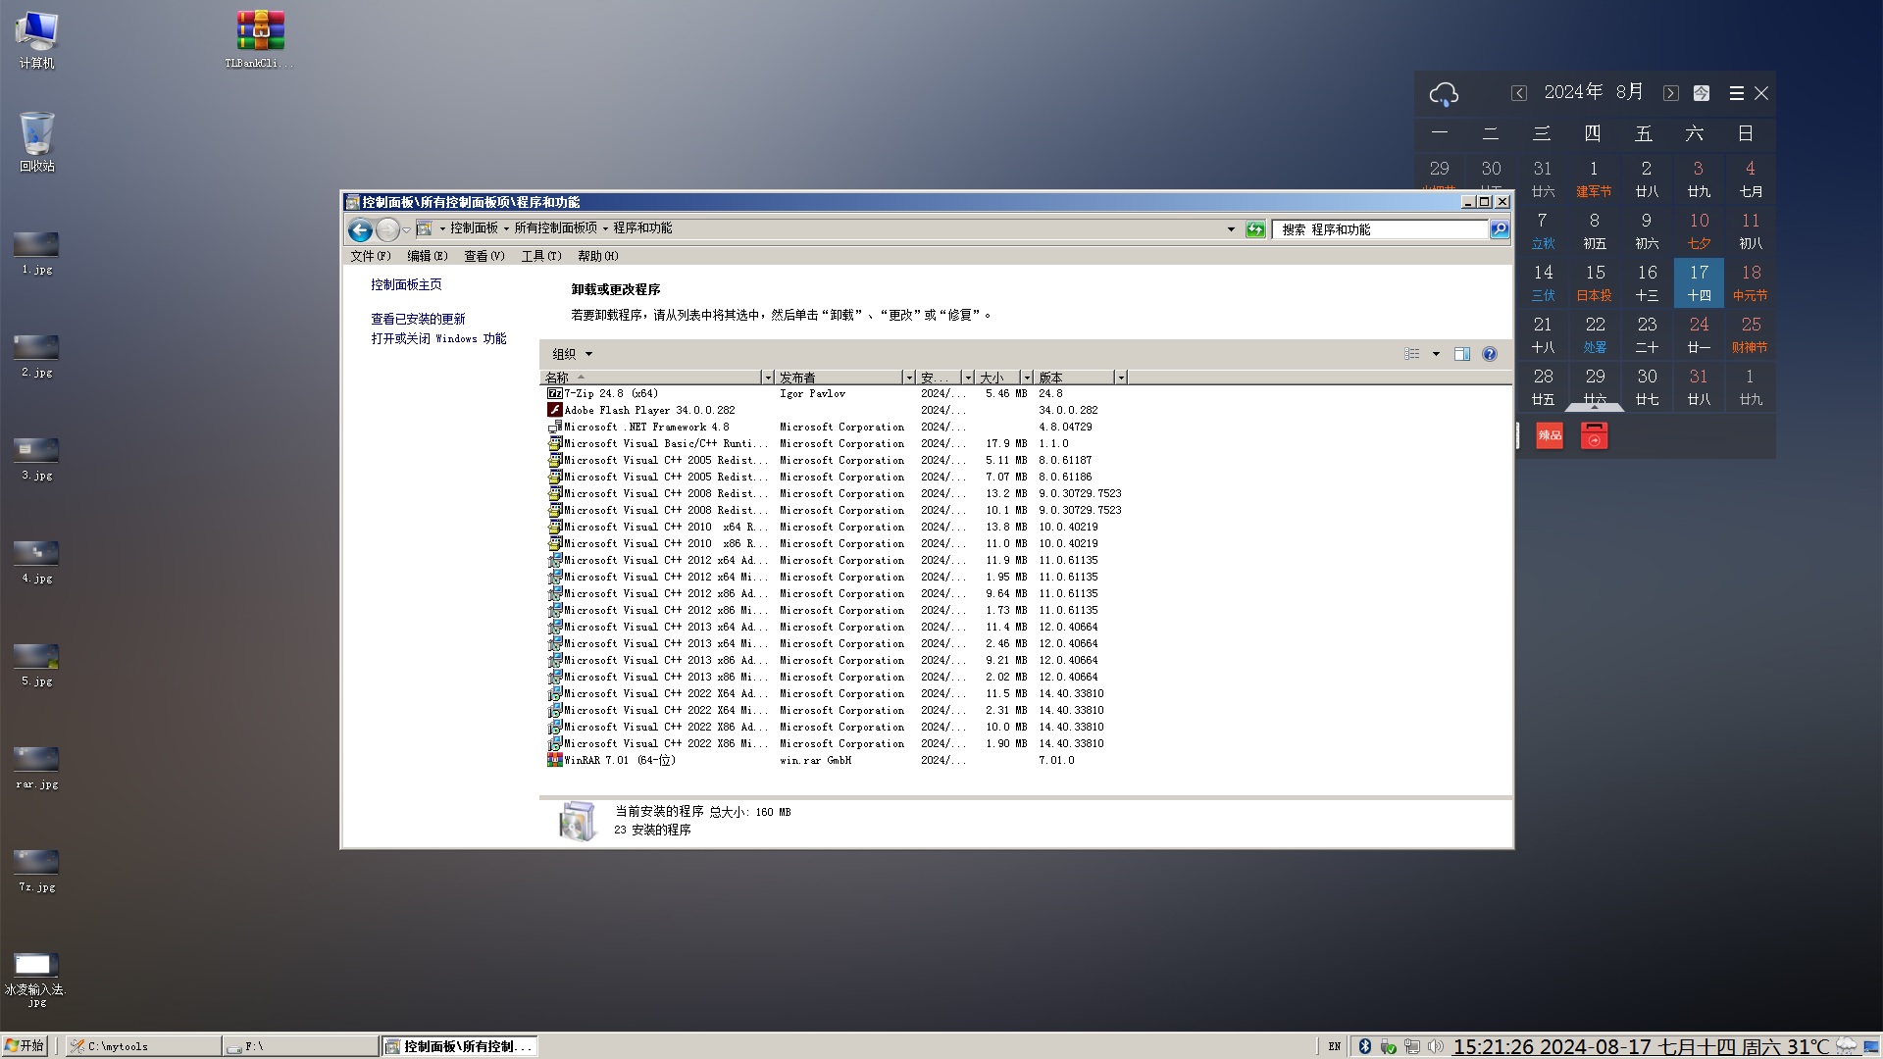Switch to the F:\ taskbar window

(300, 1046)
